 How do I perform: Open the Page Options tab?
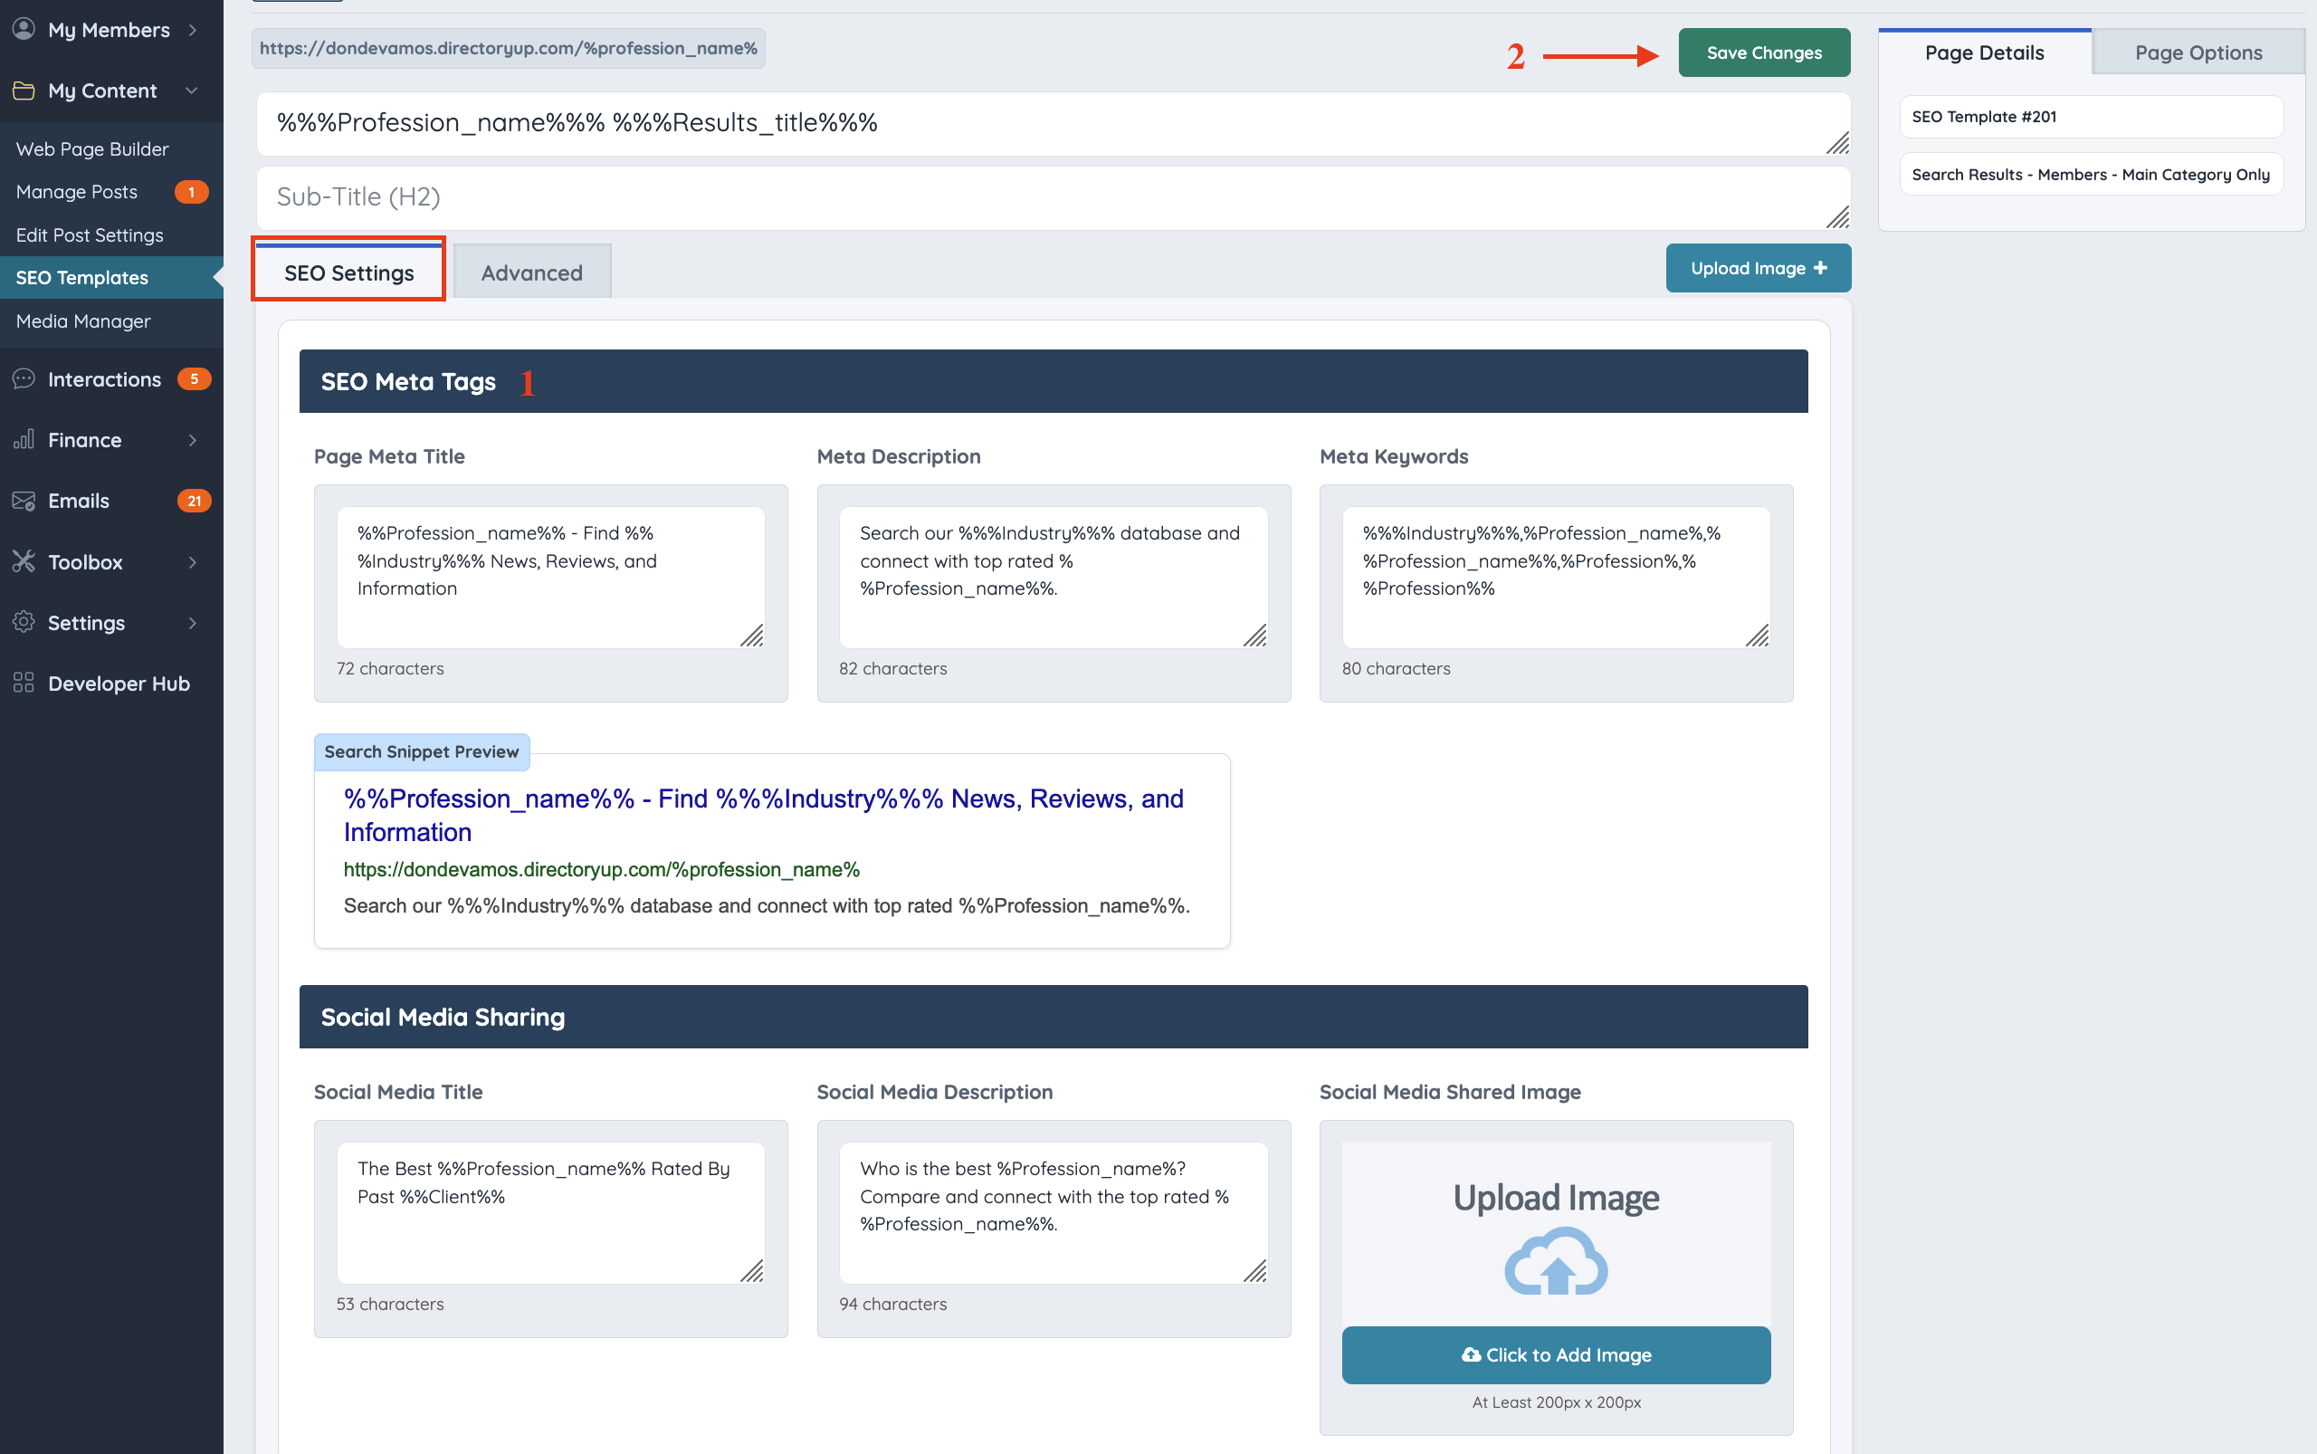pyautogui.click(x=2198, y=53)
